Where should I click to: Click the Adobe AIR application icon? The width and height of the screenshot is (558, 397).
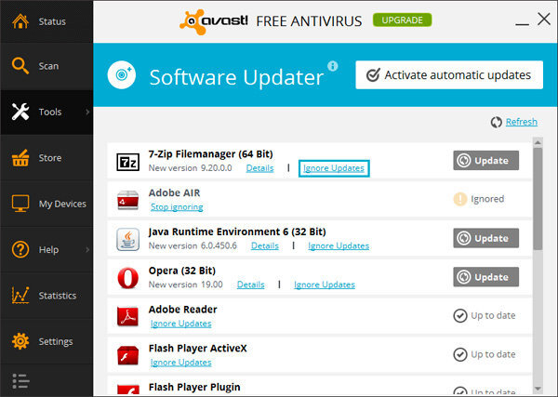(128, 200)
